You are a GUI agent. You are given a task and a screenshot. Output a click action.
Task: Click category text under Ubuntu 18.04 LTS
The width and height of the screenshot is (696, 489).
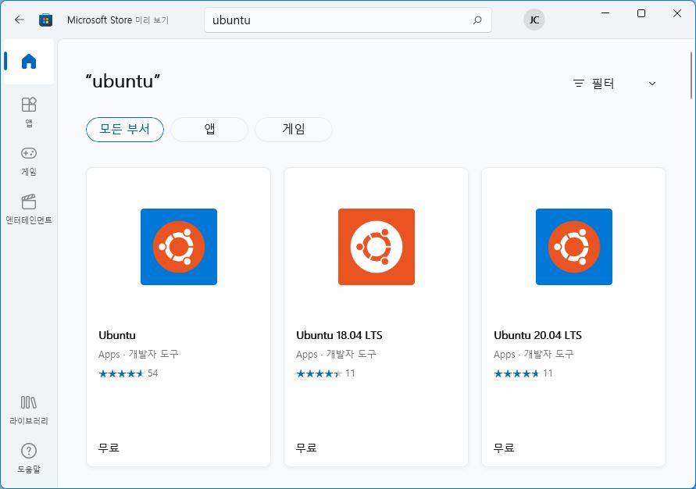[336, 355]
